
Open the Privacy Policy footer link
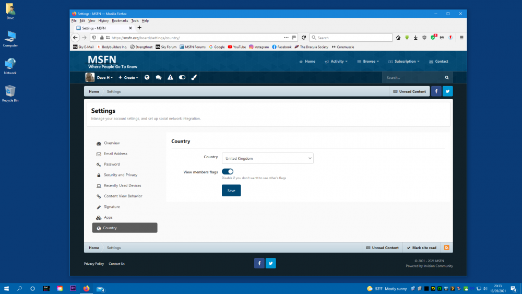click(94, 264)
